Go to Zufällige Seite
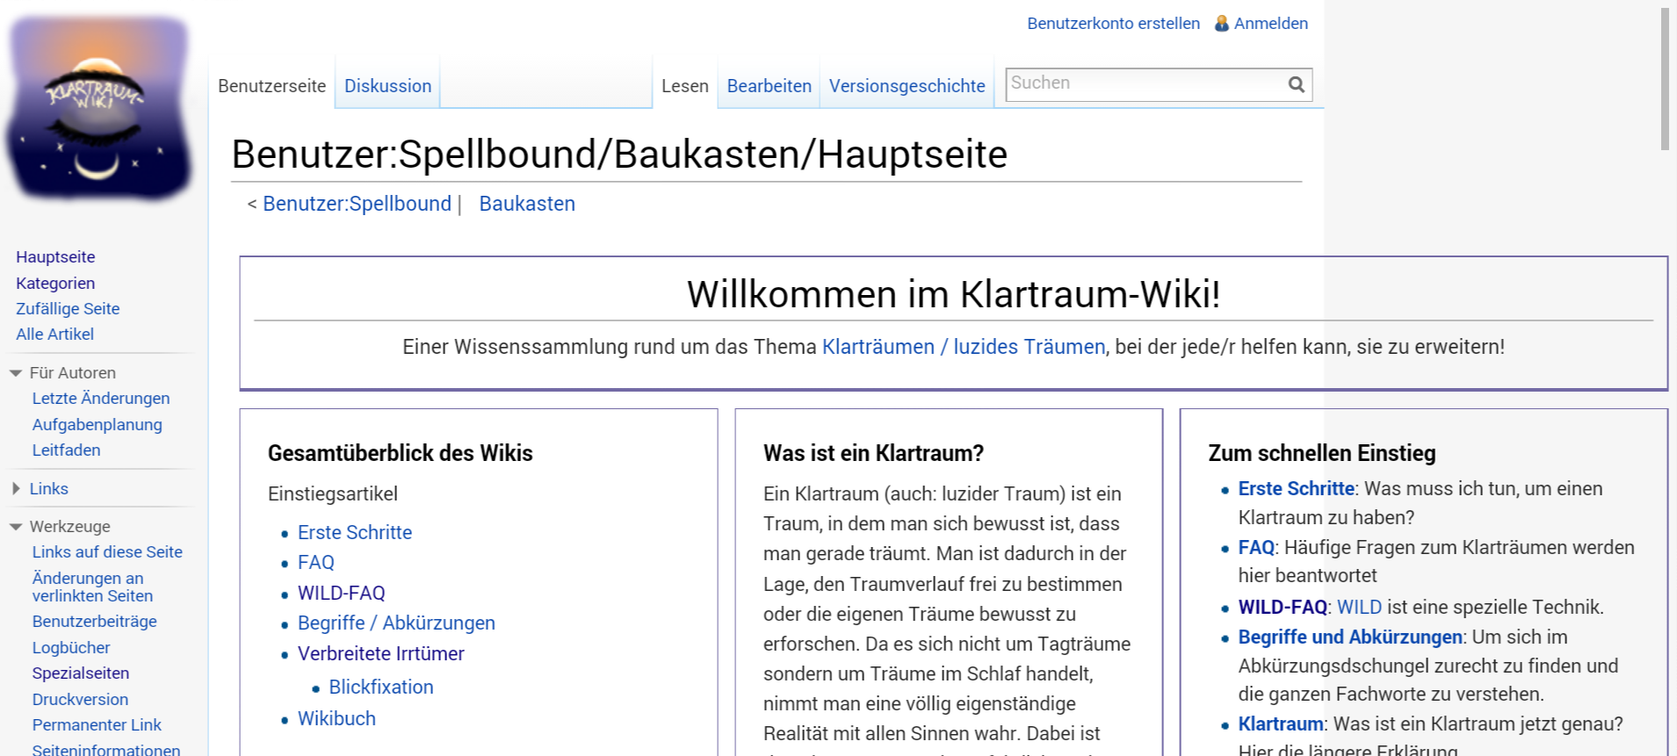The image size is (1677, 756). [x=68, y=309]
